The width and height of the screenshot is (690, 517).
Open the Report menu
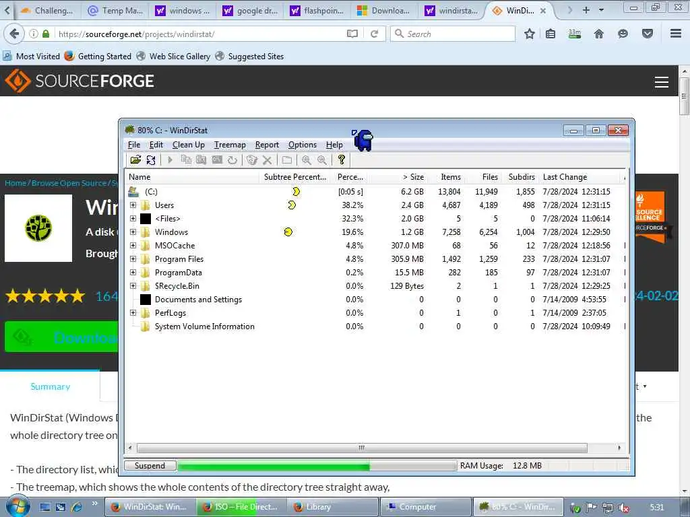click(x=267, y=145)
